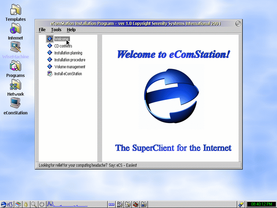Click the magnifying glass find icon in taskbar

click(34, 205)
